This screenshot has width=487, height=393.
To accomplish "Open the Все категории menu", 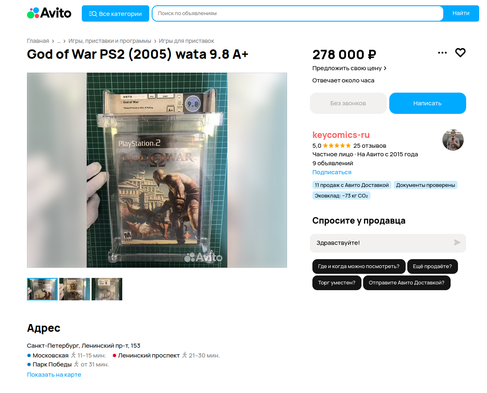I will pos(115,13).
